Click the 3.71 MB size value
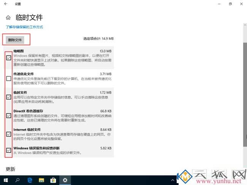247x185 pixels. point(106,74)
